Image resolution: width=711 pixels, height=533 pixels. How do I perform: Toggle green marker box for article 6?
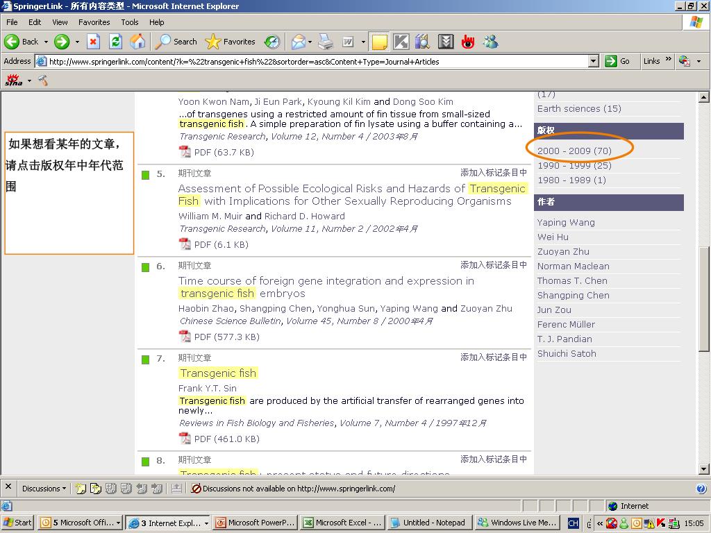click(146, 267)
